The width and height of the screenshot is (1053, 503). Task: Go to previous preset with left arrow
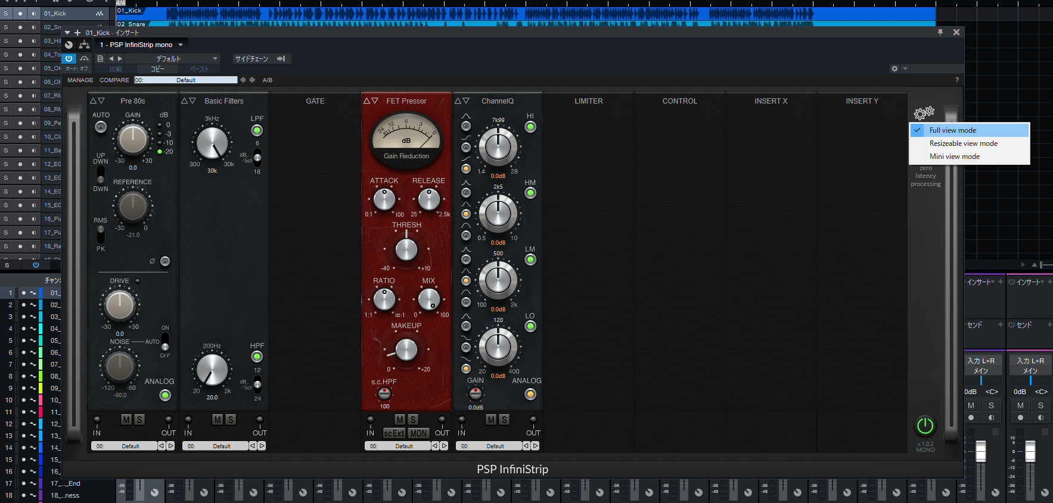(x=111, y=58)
